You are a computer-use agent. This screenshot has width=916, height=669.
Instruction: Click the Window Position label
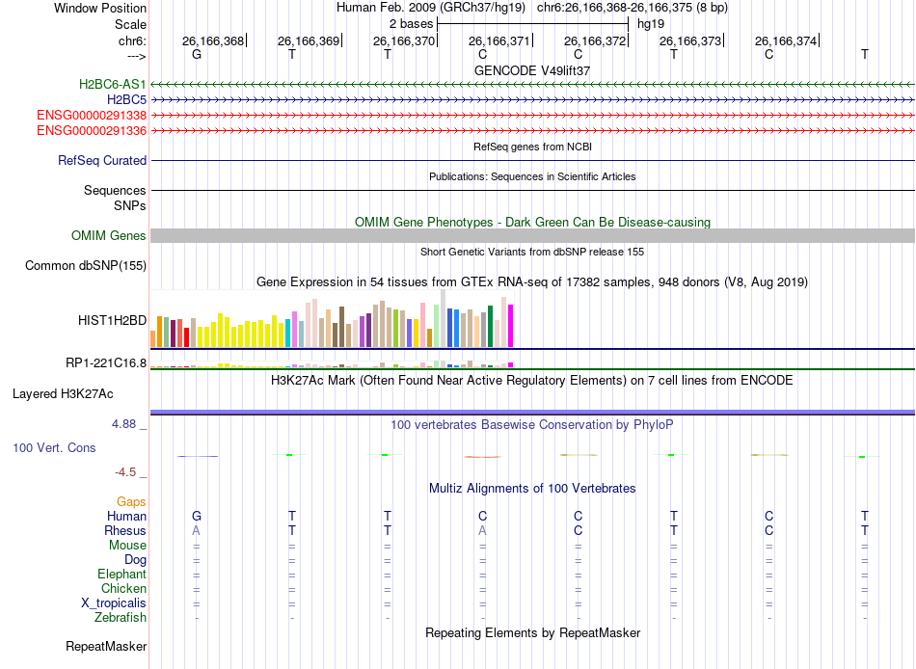[100, 8]
